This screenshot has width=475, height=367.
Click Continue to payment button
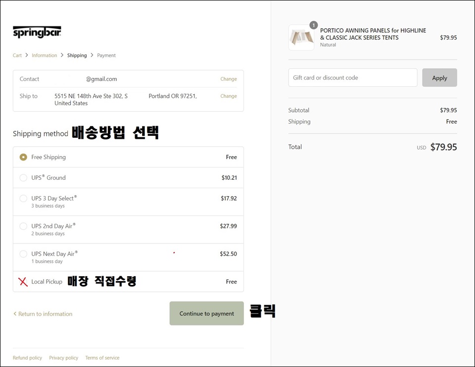coord(207,314)
